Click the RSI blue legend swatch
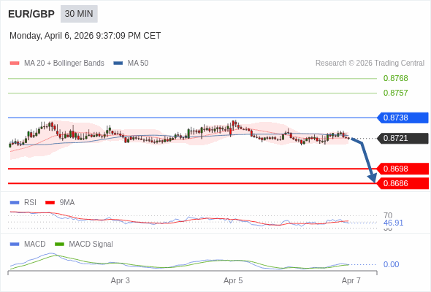 [x=15, y=203]
